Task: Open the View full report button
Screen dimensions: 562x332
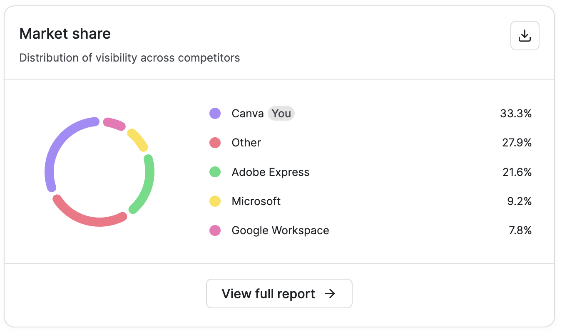Action: (x=279, y=294)
